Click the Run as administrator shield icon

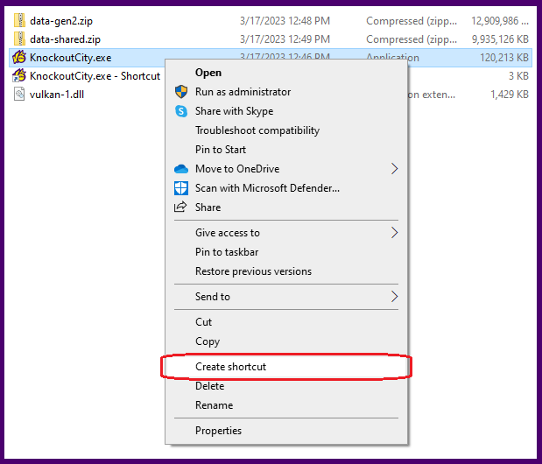[181, 92]
